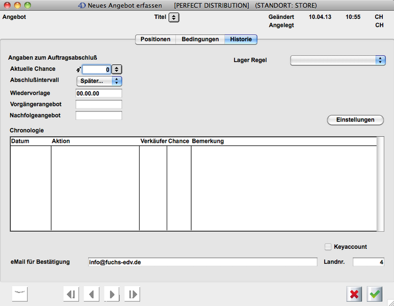Click the blank icon button at bottom left
394x306 pixels.
coord(19,294)
